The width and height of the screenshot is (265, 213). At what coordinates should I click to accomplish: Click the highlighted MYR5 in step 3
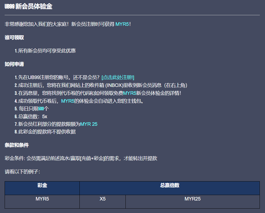pyautogui.click(x=130, y=93)
